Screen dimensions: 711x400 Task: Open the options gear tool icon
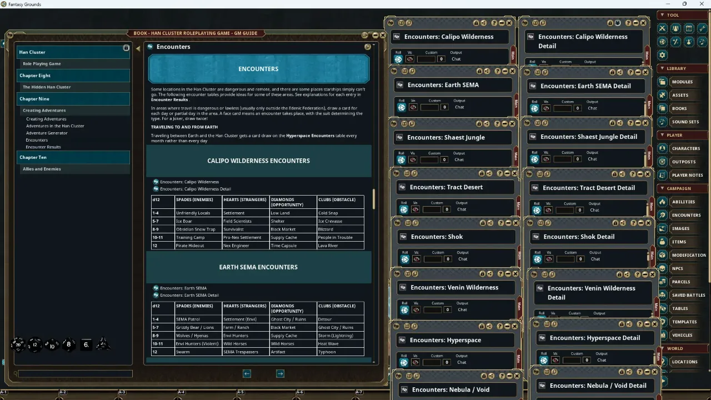point(662,55)
